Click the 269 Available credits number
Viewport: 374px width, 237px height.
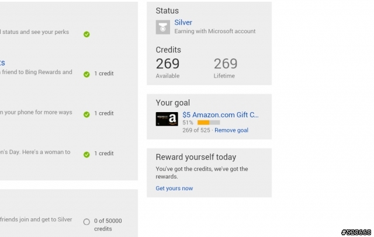pyautogui.click(x=168, y=64)
